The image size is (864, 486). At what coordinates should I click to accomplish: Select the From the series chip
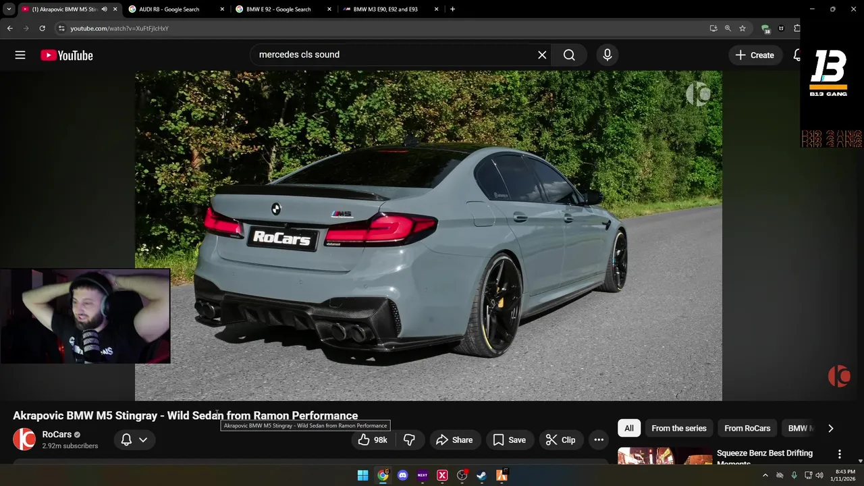pyautogui.click(x=679, y=428)
